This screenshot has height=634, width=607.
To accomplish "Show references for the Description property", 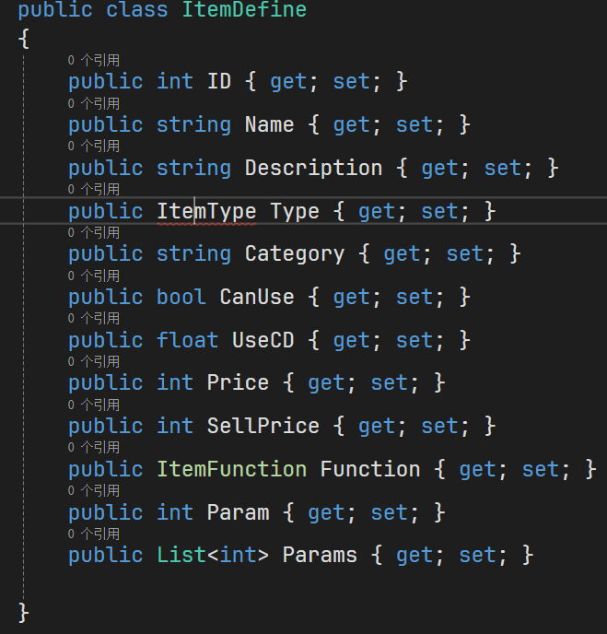I will [93, 147].
